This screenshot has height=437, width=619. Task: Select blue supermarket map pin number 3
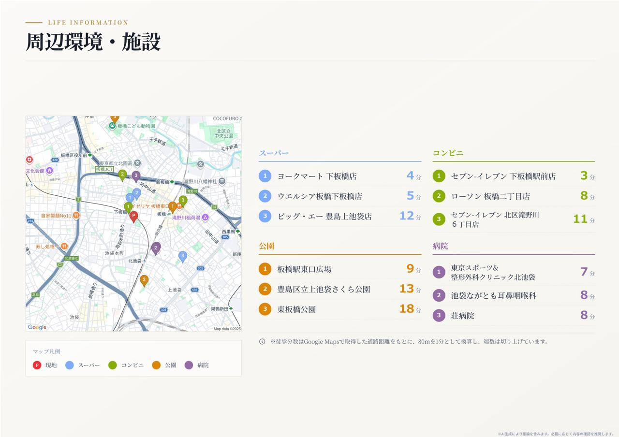point(182,256)
